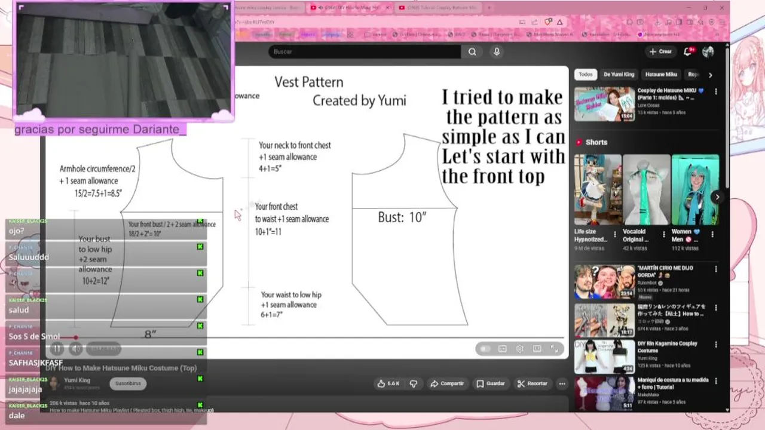Switch the player to theater mode
Viewport: 765px width, 430px height.
pyautogui.click(x=537, y=349)
